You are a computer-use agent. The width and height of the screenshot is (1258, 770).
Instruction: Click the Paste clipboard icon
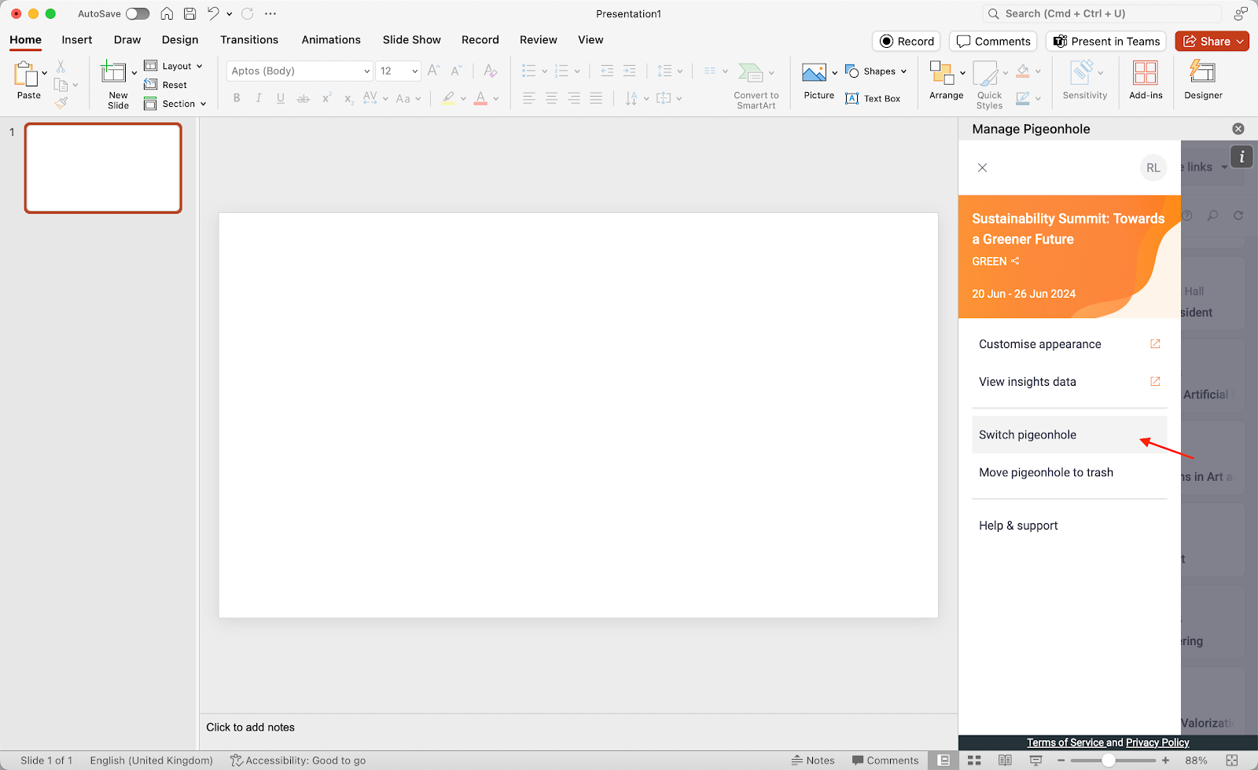[26, 75]
